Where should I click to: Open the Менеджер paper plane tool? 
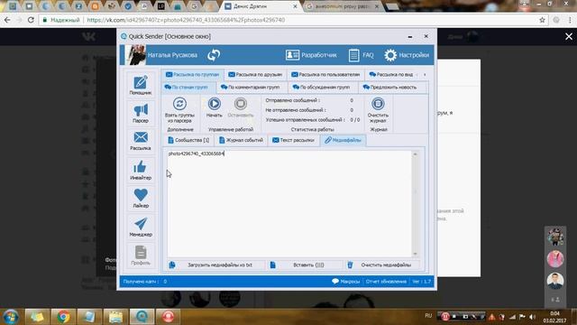141,227
